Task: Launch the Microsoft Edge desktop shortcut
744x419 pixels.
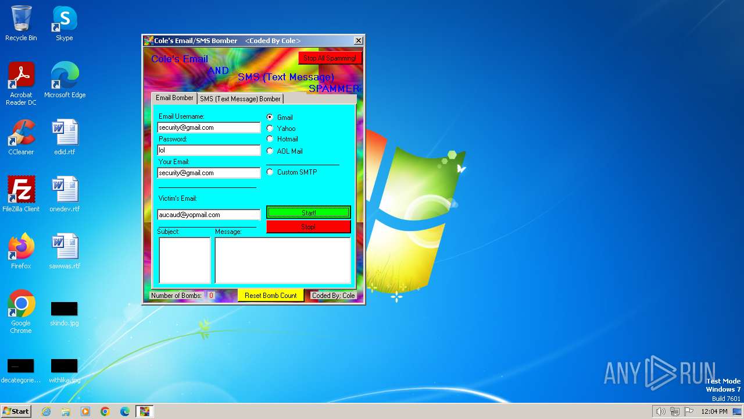Action: click(65, 80)
